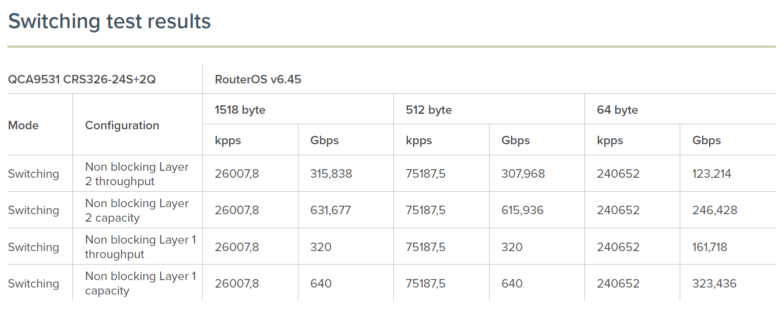Select the 615,936 Gbps cell
The height and width of the screenshot is (316, 784).
click(523, 210)
